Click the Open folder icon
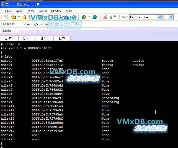 tap(14, 17)
